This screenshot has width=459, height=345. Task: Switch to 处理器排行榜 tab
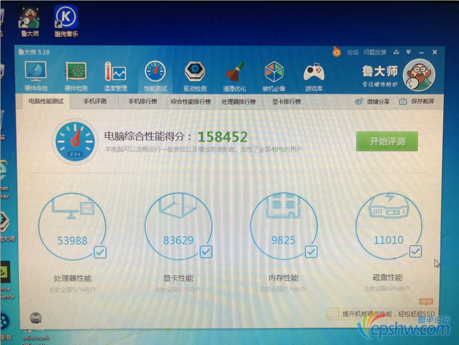pyautogui.click(x=239, y=102)
